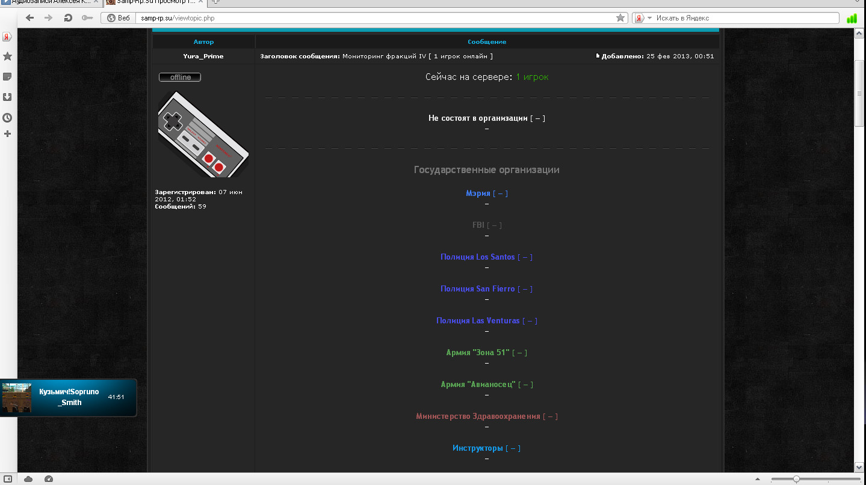Viewport: 866px width, 485px height.
Task: Open the Downloads panel in sidebar
Action: click(x=8, y=97)
